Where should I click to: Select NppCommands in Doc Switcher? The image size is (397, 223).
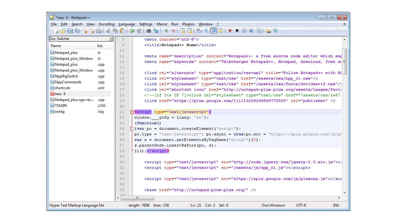pyautogui.click(x=80, y=82)
